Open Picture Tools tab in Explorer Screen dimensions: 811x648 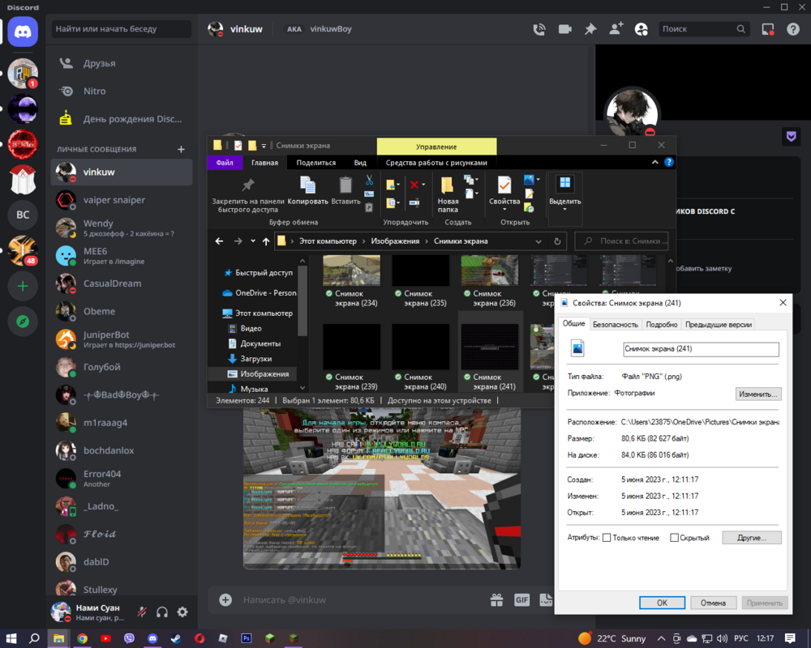click(436, 162)
